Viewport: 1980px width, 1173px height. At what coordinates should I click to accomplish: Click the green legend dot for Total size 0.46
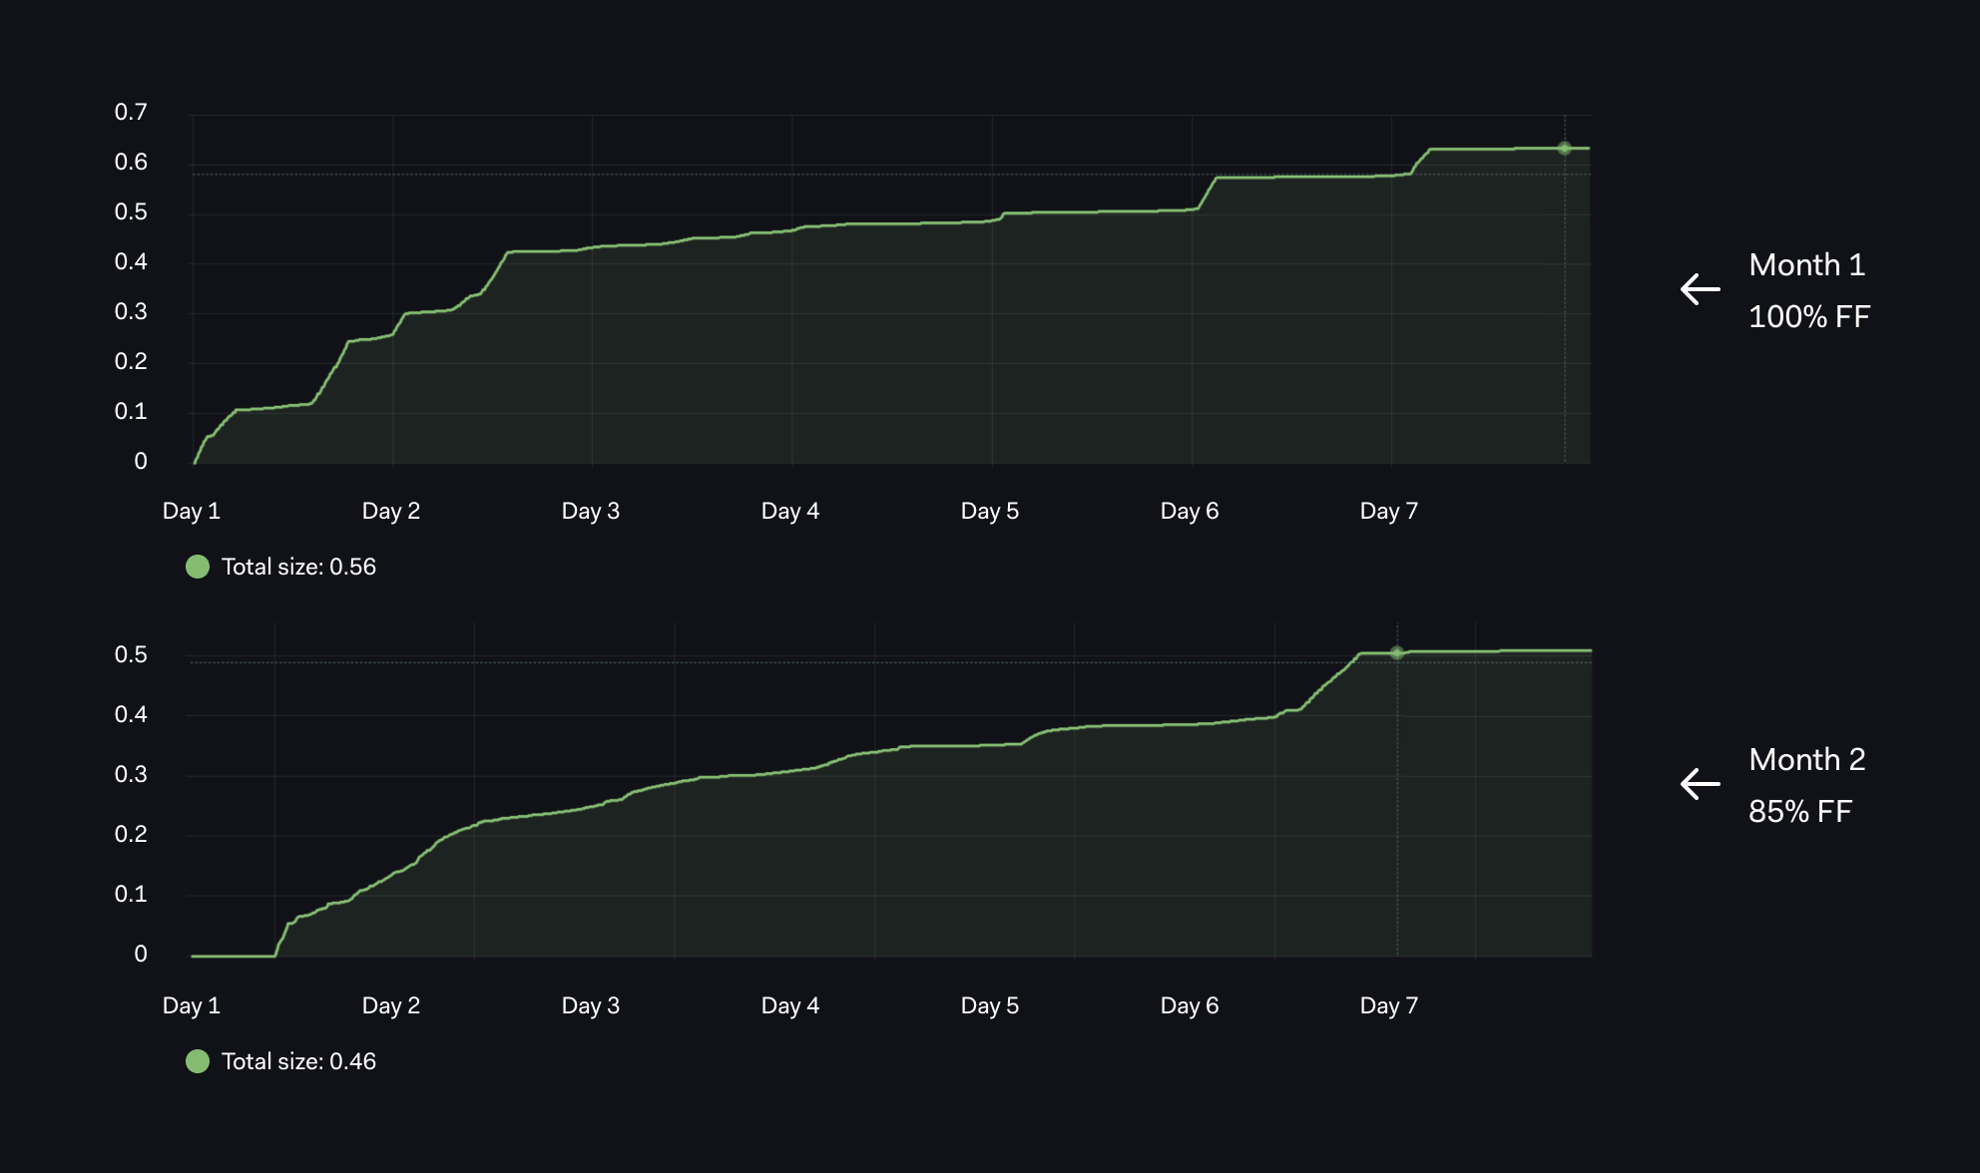coord(198,1061)
